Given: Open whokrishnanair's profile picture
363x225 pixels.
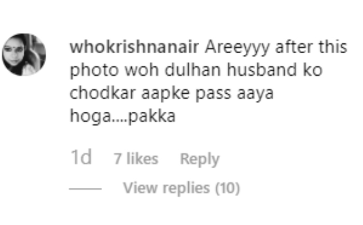Looking at the screenshot, I should [24, 55].
